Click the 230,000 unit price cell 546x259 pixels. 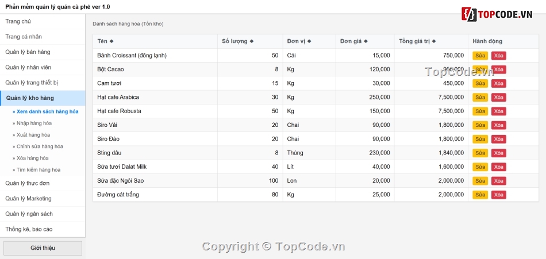(365, 153)
